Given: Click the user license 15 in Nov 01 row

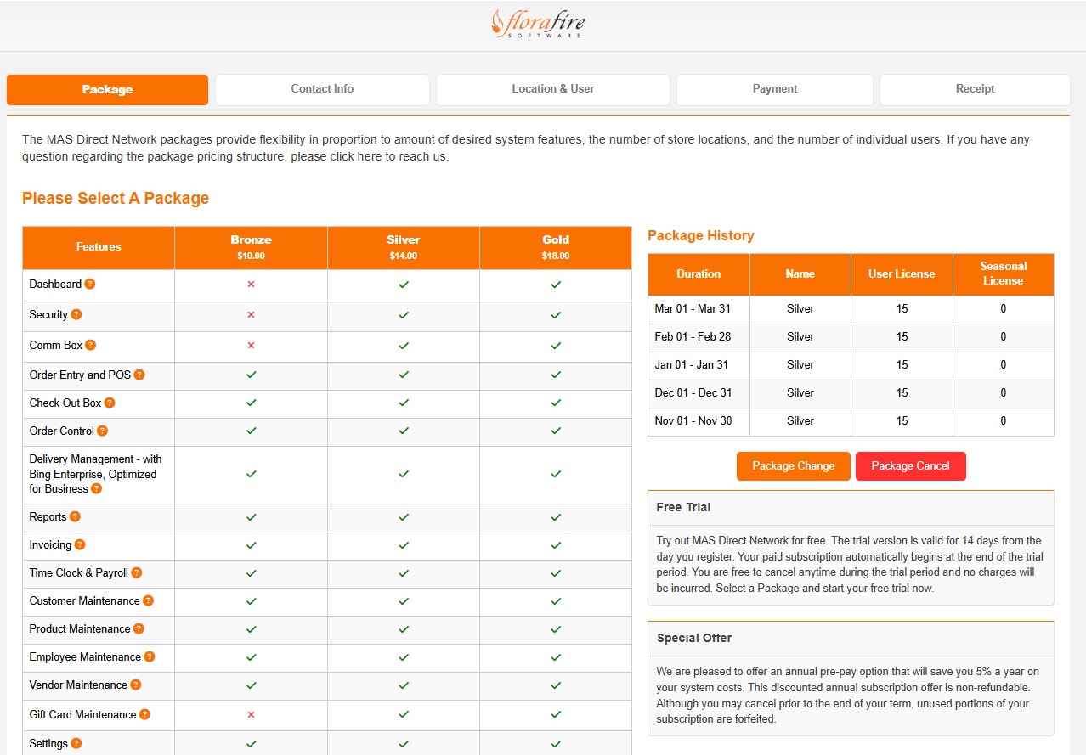Looking at the screenshot, I should coord(902,421).
